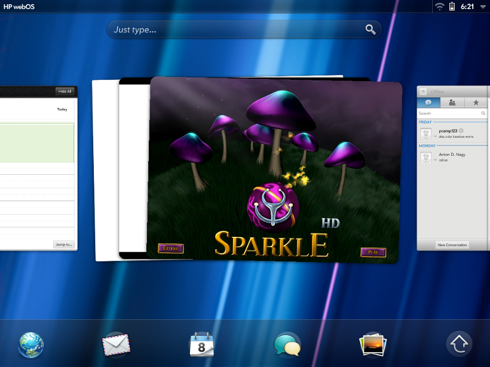This screenshot has width=490, height=367.
Task: Select the green event block in calendar
Action: point(37,143)
